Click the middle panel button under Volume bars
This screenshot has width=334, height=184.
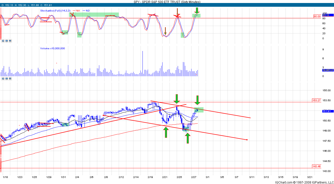6,78
